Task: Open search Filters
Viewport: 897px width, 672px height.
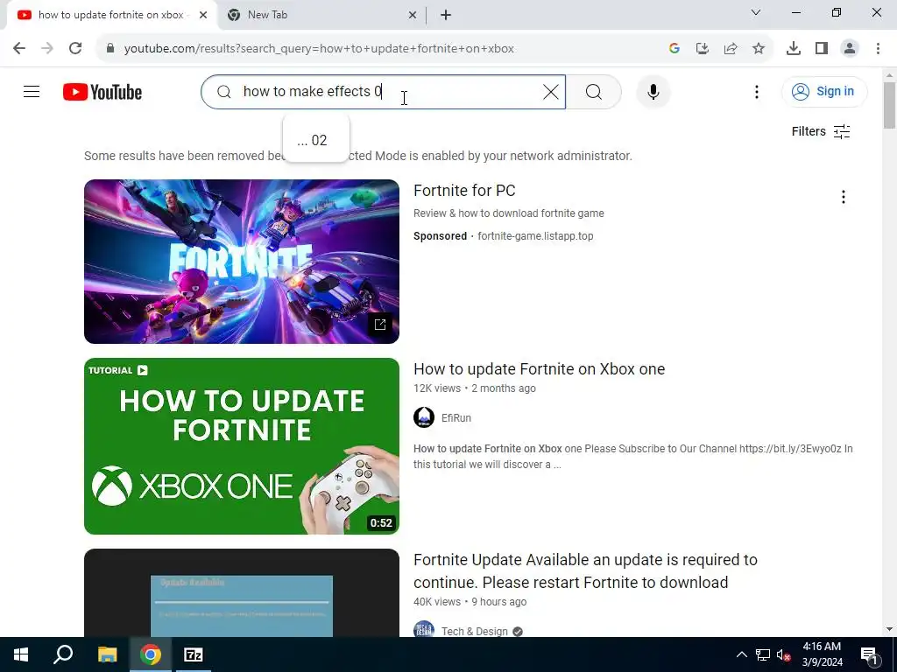Action: 820,131
